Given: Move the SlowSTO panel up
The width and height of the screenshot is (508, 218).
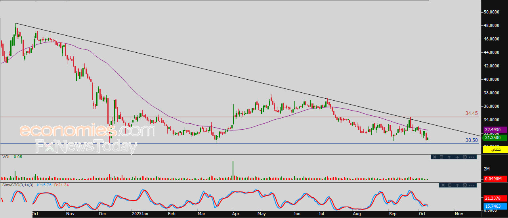Looking at the screenshot, I should (x=457, y=185).
